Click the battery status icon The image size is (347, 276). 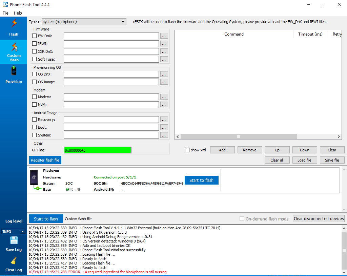tap(69, 190)
